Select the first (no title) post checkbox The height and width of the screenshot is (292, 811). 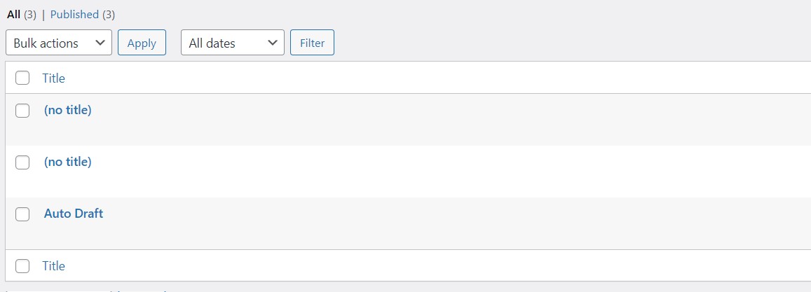click(x=22, y=110)
